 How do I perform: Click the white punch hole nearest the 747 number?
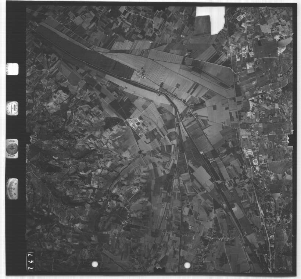[x=95, y=264]
